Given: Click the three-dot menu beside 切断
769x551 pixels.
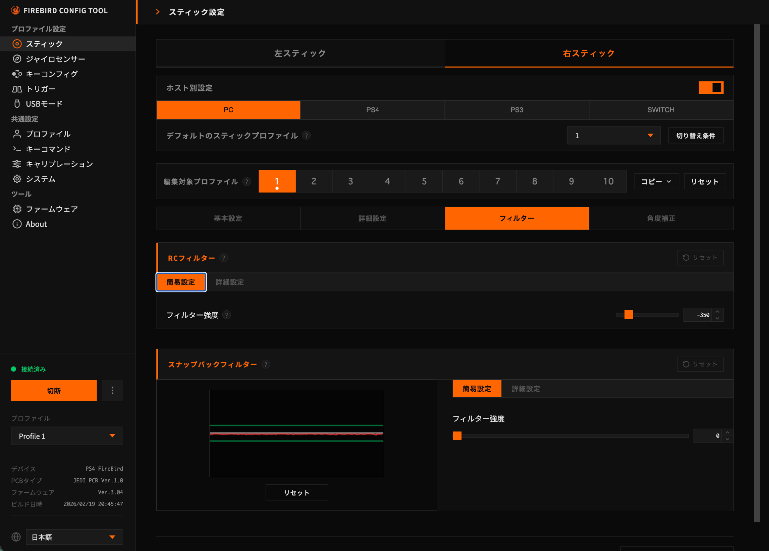Looking at the screenshot, I should [112, 390].
